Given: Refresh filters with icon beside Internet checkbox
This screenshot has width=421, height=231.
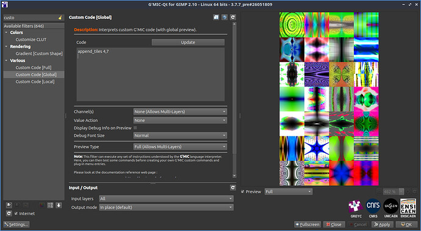Looking at the screenshot, I should (x=9, y=213).
